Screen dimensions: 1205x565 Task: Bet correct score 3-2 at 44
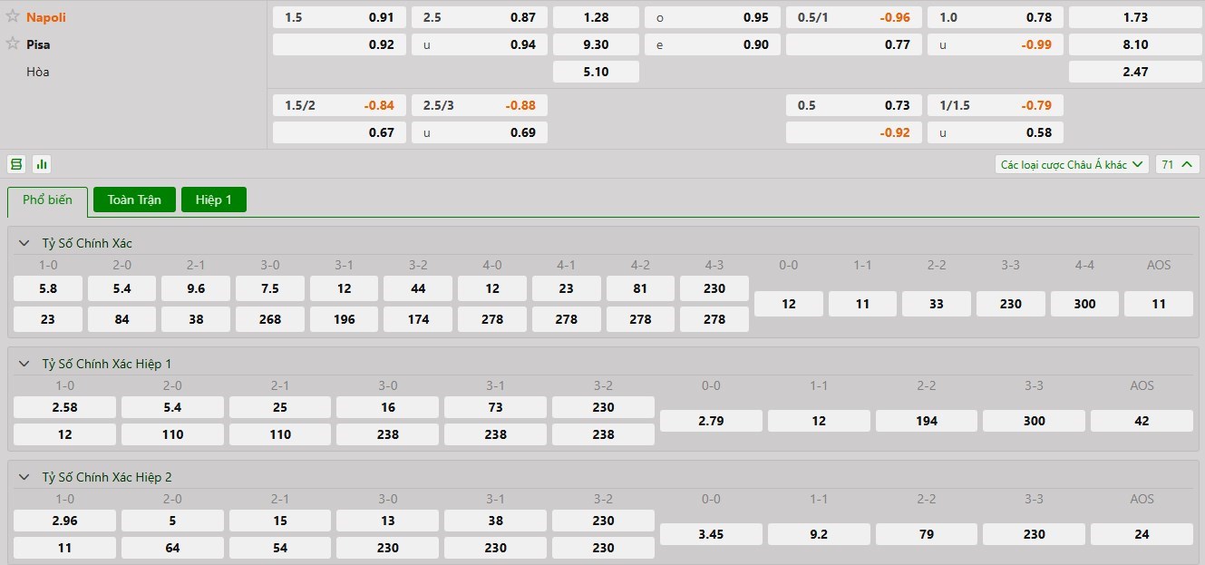coord(418,288)
